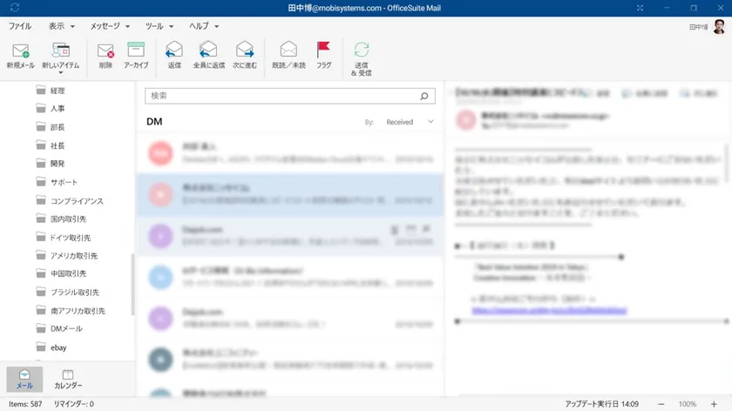The image size is (732, 411).
Task: Click 全員に返信 (Reply All) icon
Action: click(x=208, y=51)
